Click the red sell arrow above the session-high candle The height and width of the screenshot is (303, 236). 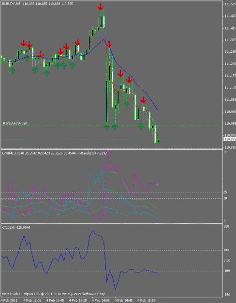(101, 7)
